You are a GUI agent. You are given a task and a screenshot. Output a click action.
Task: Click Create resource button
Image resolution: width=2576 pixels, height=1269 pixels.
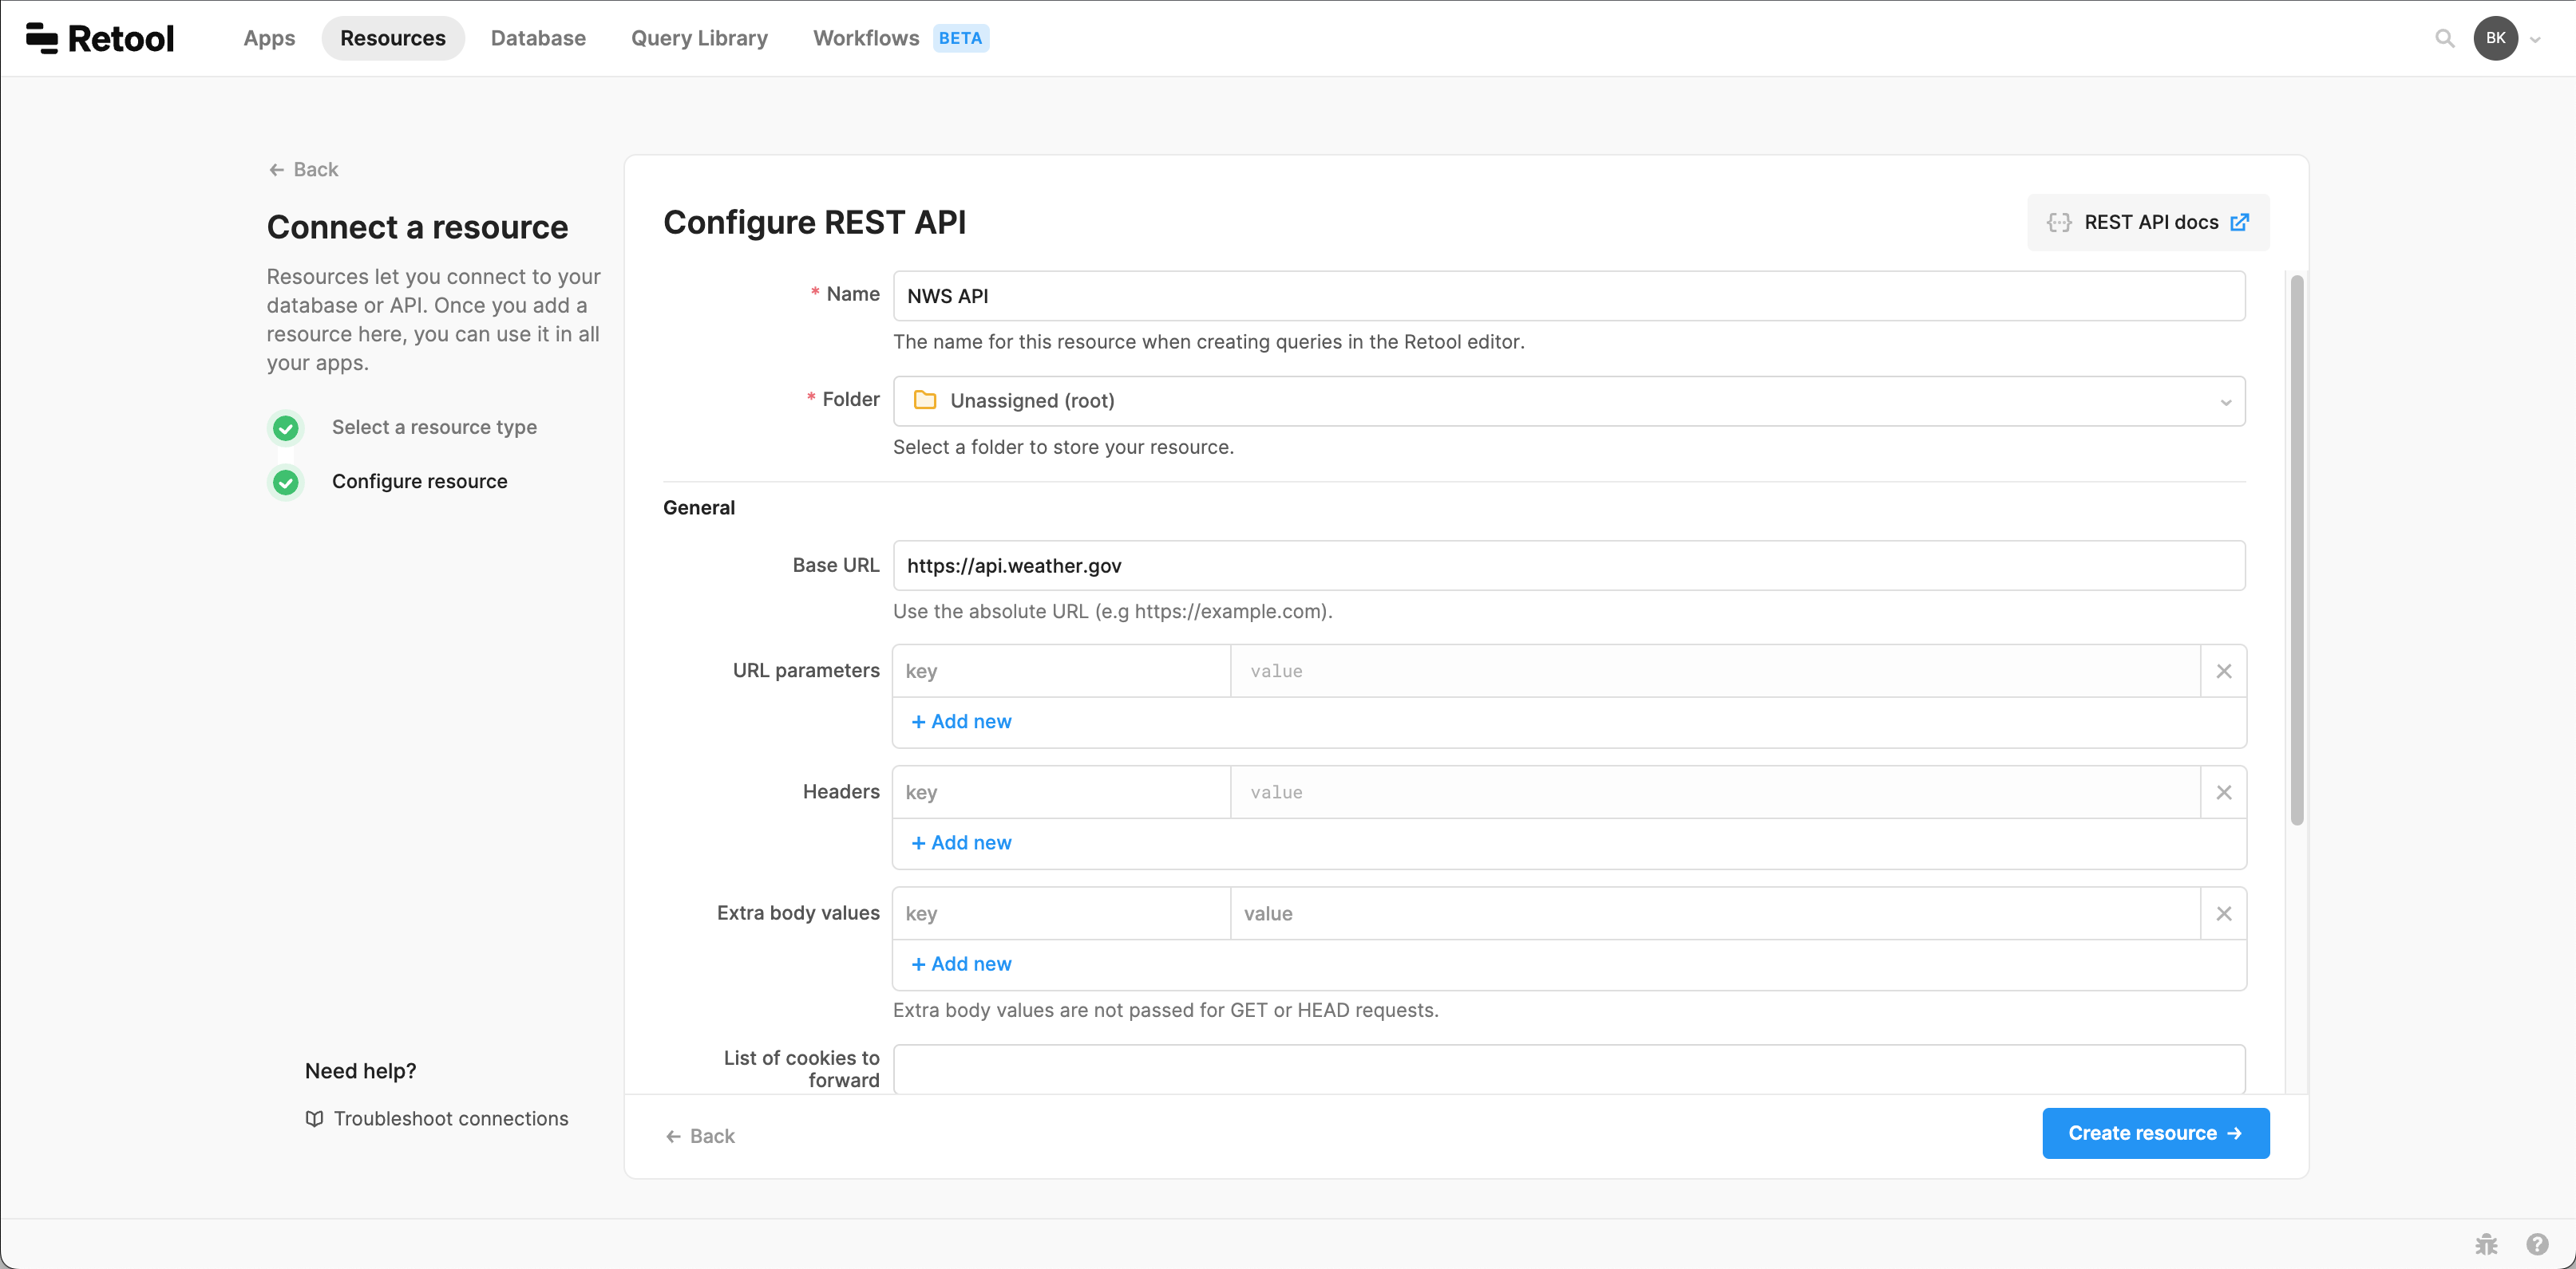[x=2155, y=1133]
